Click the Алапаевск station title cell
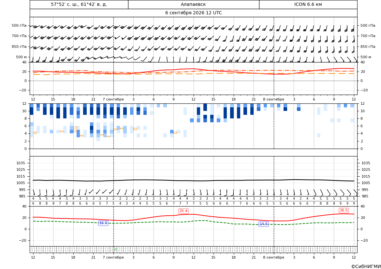Image resolution: width=381 pixels, height=269 pixels. pos(193,4)
